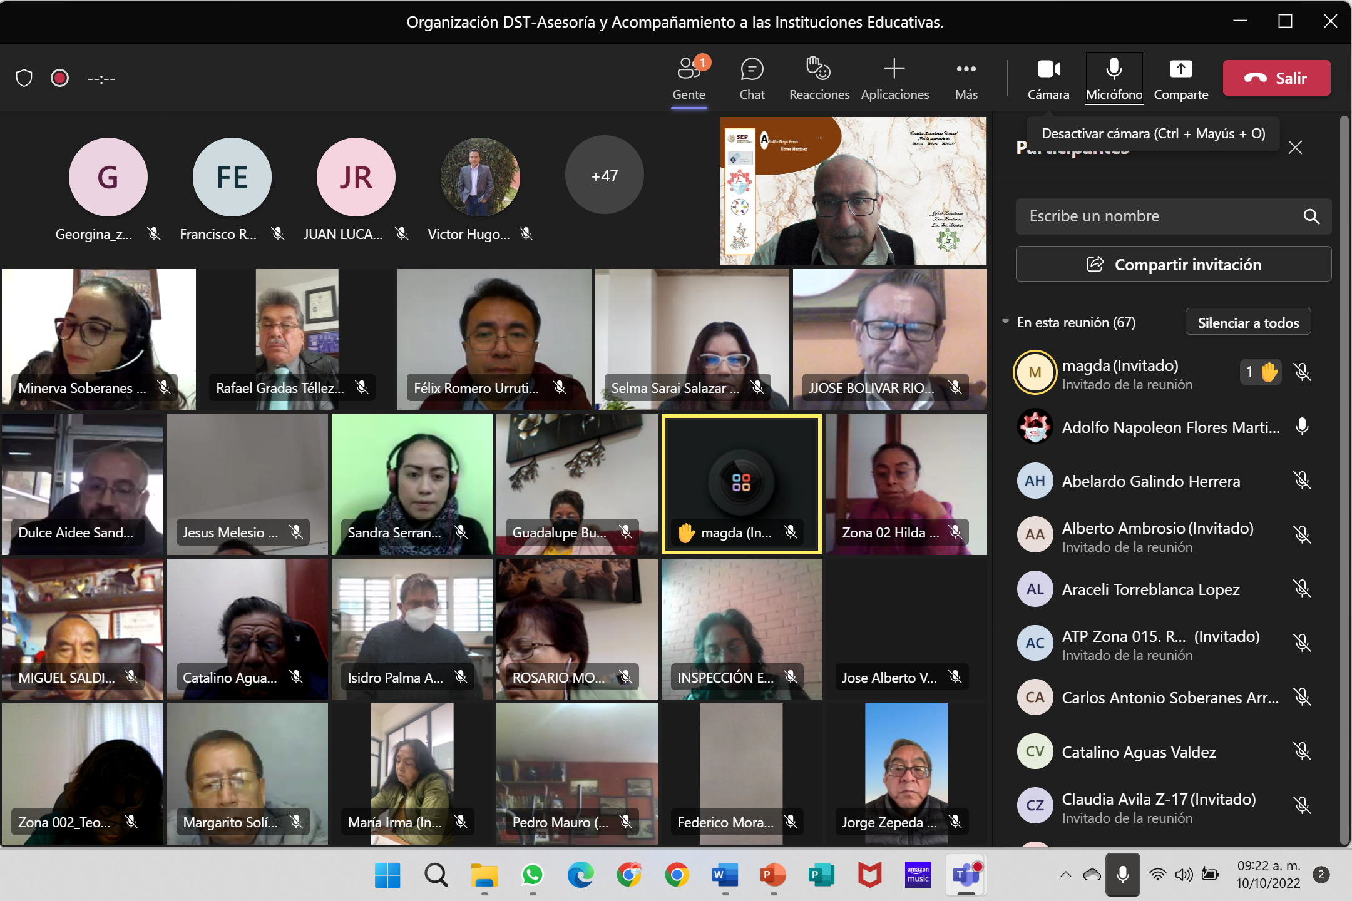1352x901 pixels.
Task: Click Microsoft Teams taskbar icon
Action: 966,875
